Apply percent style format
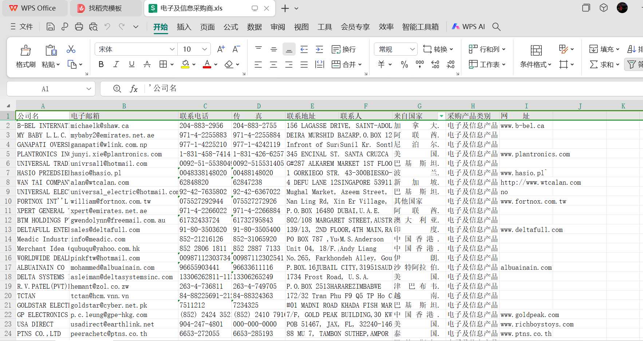This screenshot has width=643, height=341. [404, 64]
